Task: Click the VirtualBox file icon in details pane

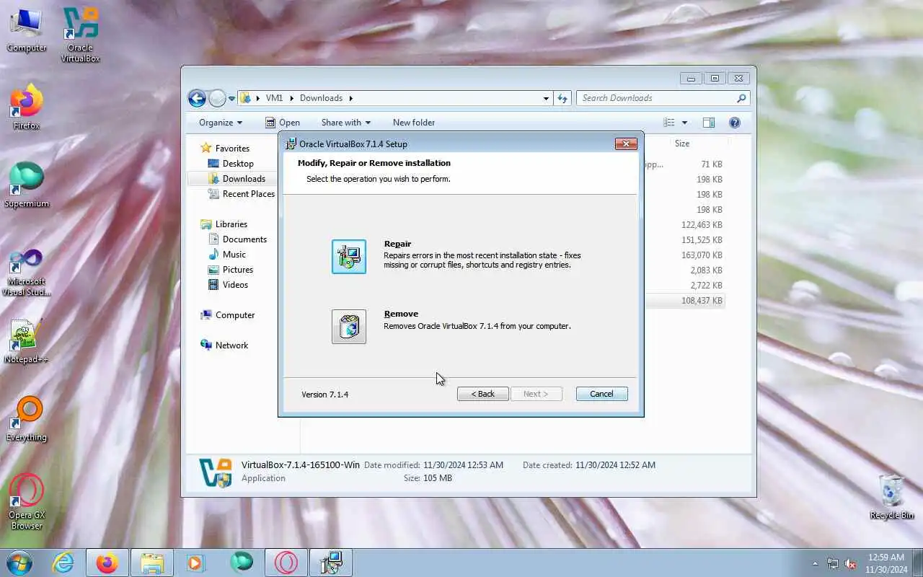Action: [216, 472]
